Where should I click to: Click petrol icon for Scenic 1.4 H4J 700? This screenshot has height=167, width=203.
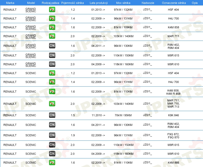(52, 82)
